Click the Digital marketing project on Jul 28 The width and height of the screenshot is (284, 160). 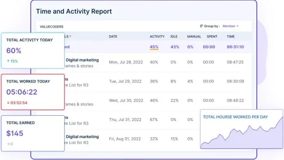click(82, 60)
